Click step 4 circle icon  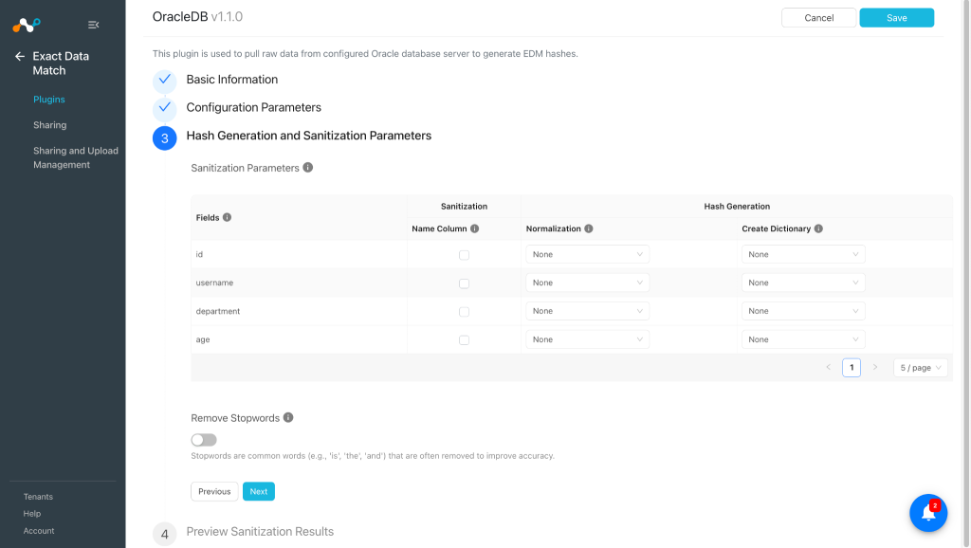point(165,534)
